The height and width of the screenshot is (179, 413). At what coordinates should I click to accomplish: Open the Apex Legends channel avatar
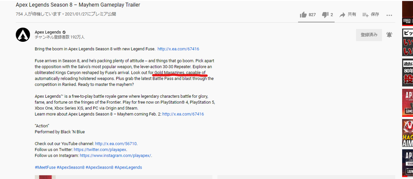click(23, 34)
